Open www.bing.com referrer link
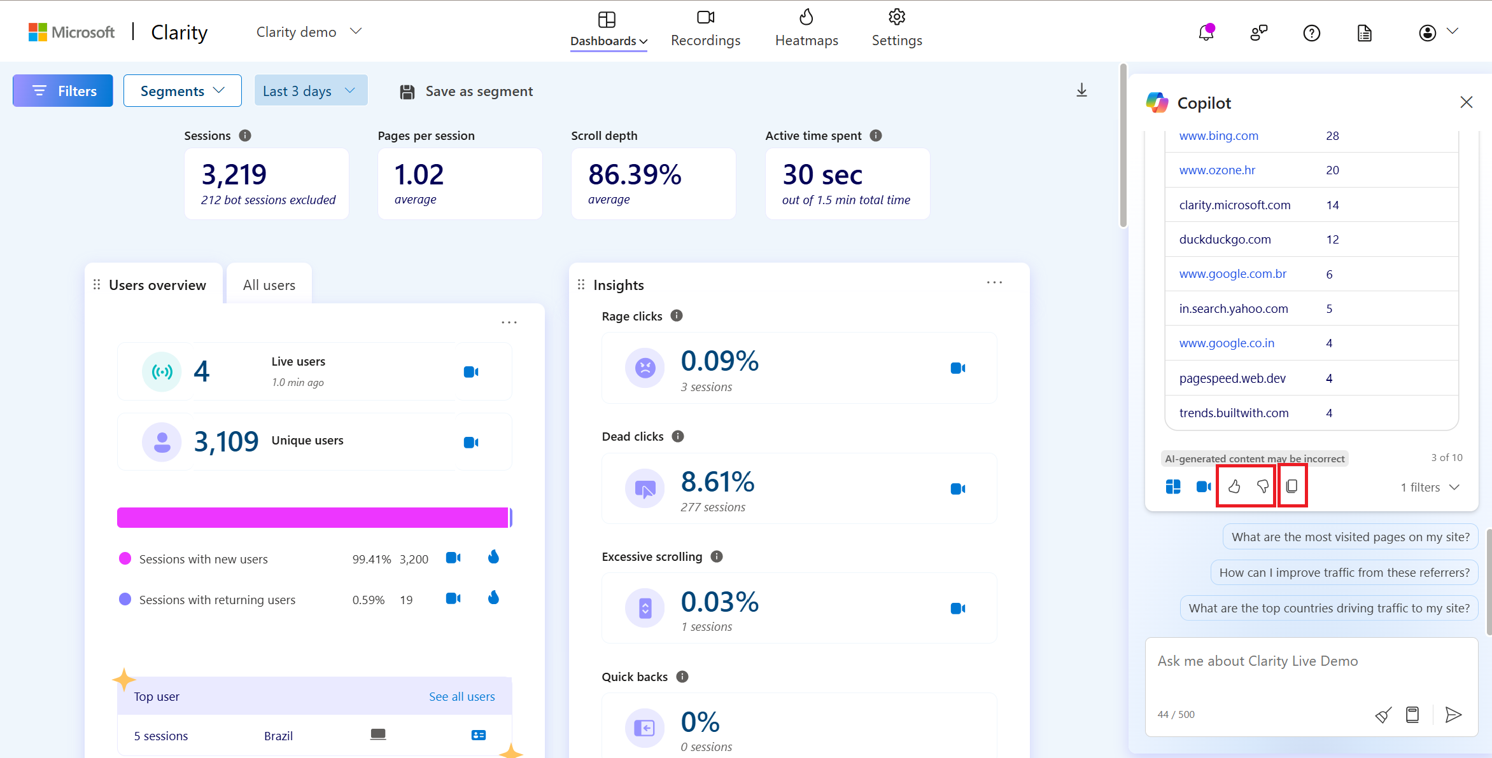Image resolution: width=1492 pixels, height=758 pixels. tap(1218, 135)
